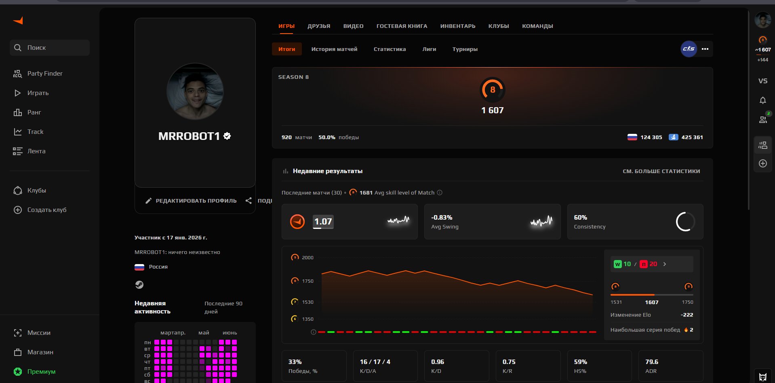
Task: Click the 33% Победы stat card
Action: [314, 366]
